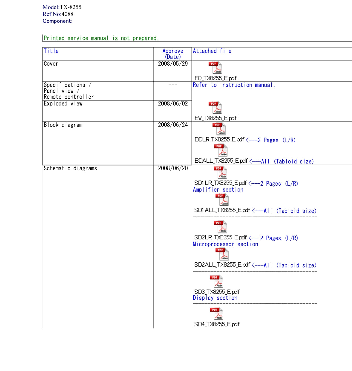Click the SD3_TX8255_E.pdf file name

coord(217,292)
